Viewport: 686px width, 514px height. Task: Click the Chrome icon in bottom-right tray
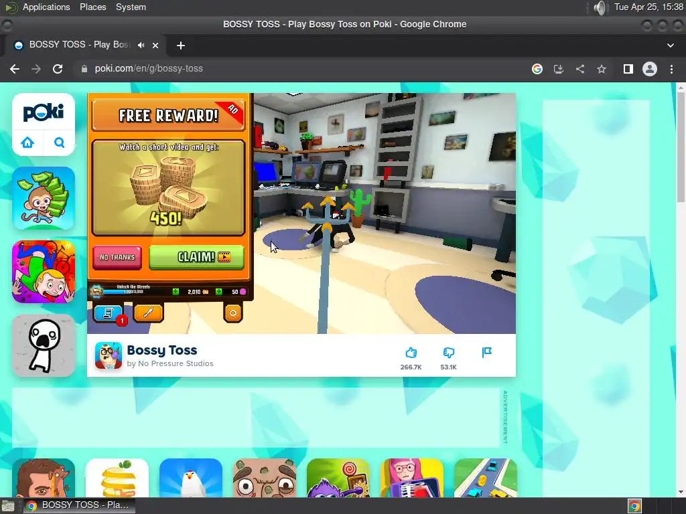(x=634, y=506)
